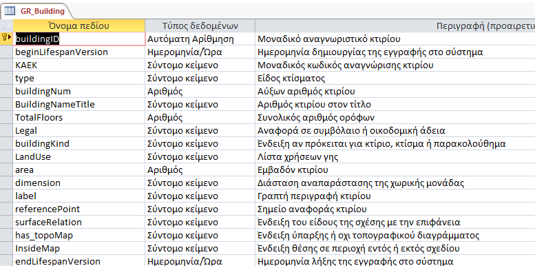Open data type 'Αυτόματη Αρίθμηση' for buildingID
Screen dimensions: 535x268
point(200,39)
